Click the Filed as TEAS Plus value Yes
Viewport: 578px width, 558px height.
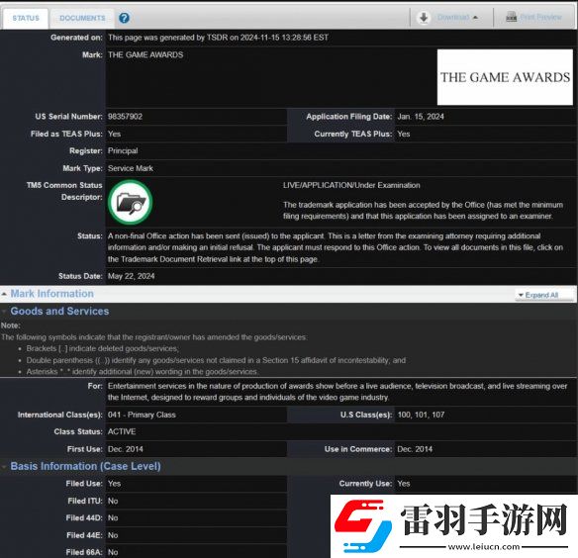[114, 134]
